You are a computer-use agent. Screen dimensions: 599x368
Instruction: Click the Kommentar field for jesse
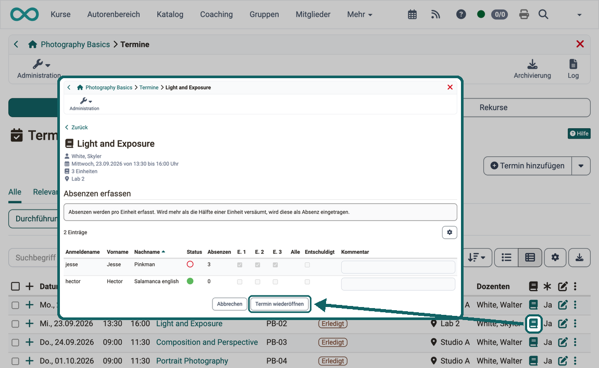398,267
